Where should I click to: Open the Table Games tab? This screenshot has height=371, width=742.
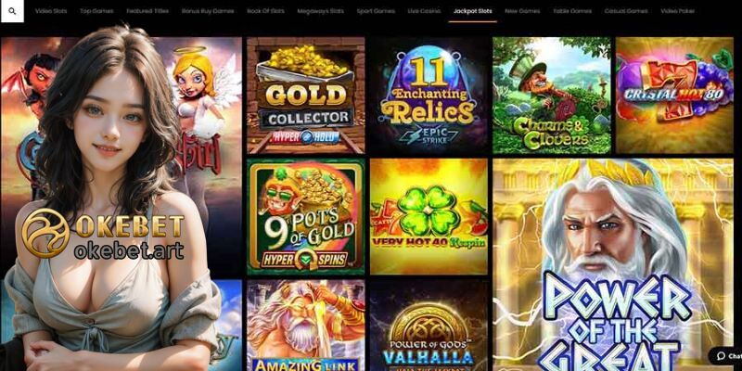pos(572,11)
